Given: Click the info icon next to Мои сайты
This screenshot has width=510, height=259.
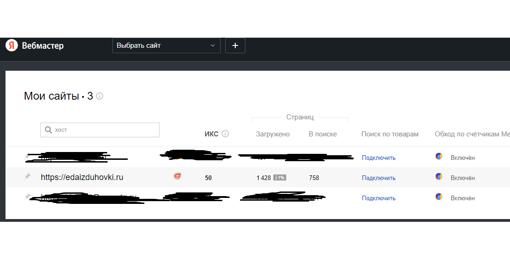Looking at the screenshot, I should (x=100, y=96).
